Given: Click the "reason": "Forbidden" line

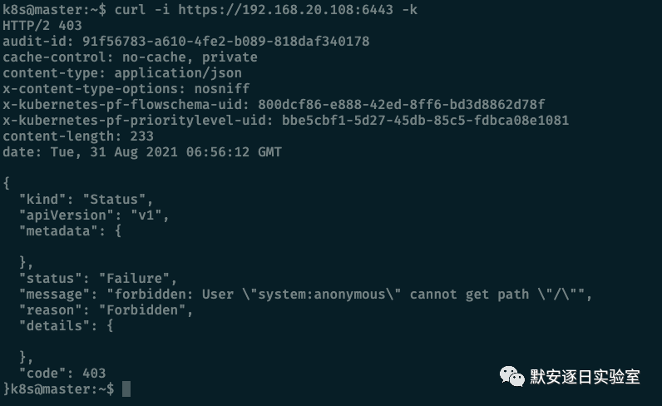Looking at the screenshot, I should pos(106,310).
